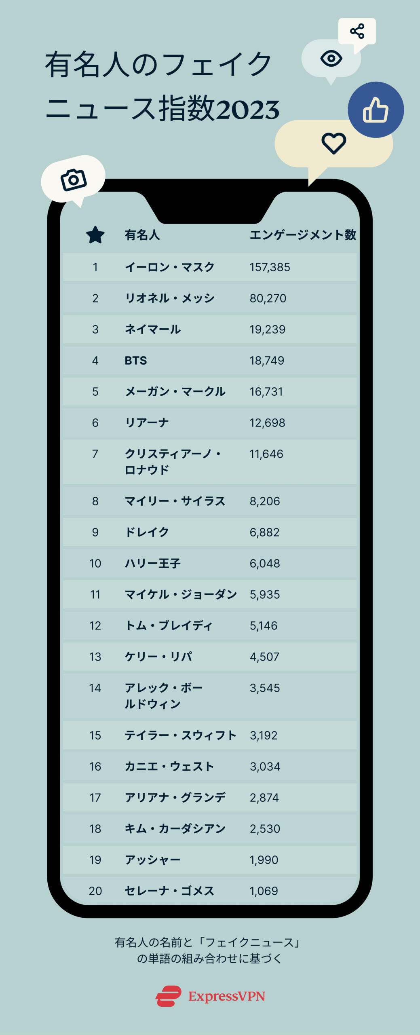Click the eye view icon
420x1035 pixels.
click(331, 59)
